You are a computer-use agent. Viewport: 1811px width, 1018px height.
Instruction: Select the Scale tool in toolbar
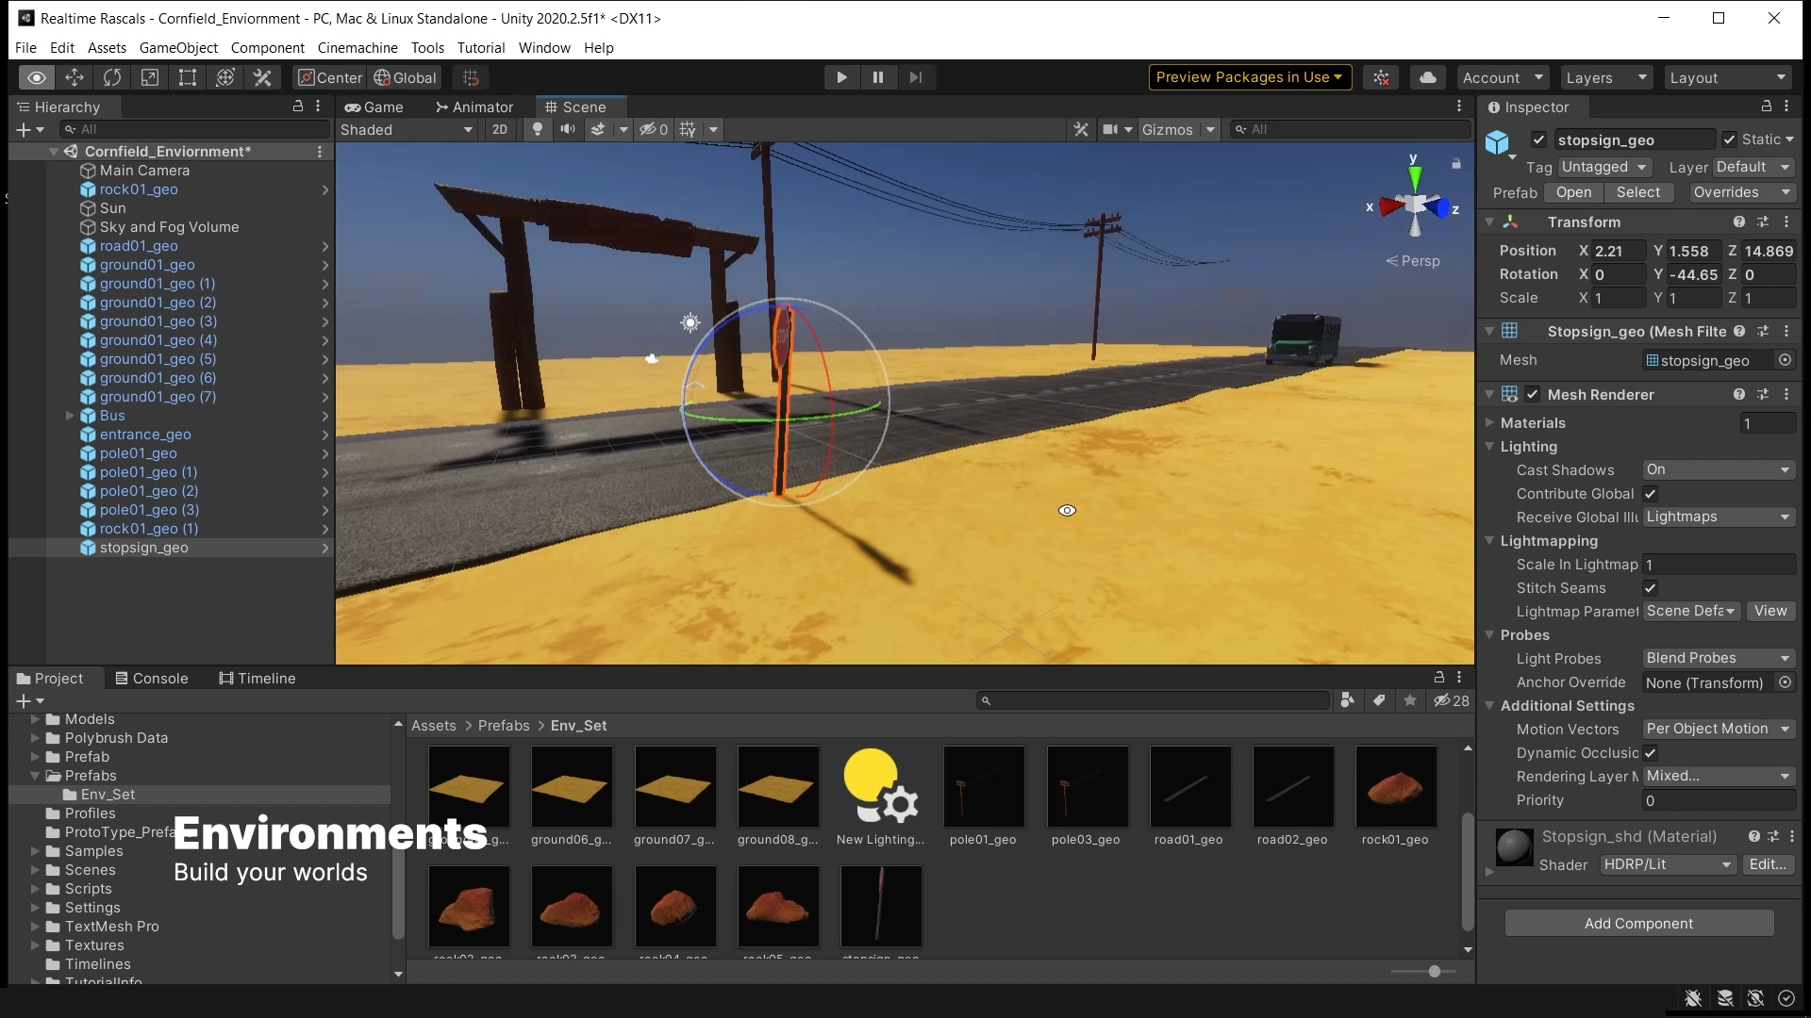point(150,77)
